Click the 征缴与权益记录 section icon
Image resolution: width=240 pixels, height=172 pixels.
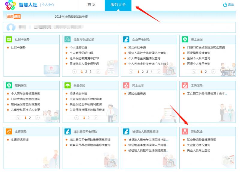[67, 40]
